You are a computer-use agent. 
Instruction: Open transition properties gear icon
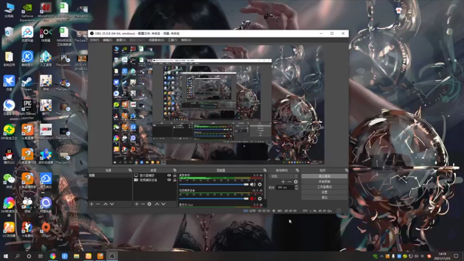(296, 182)
